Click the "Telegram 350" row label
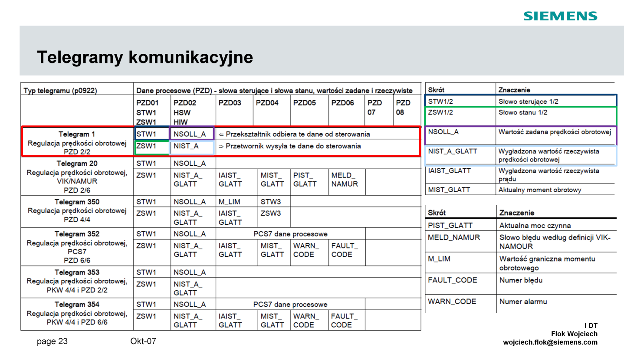624x351 pixels. point(77,202)
